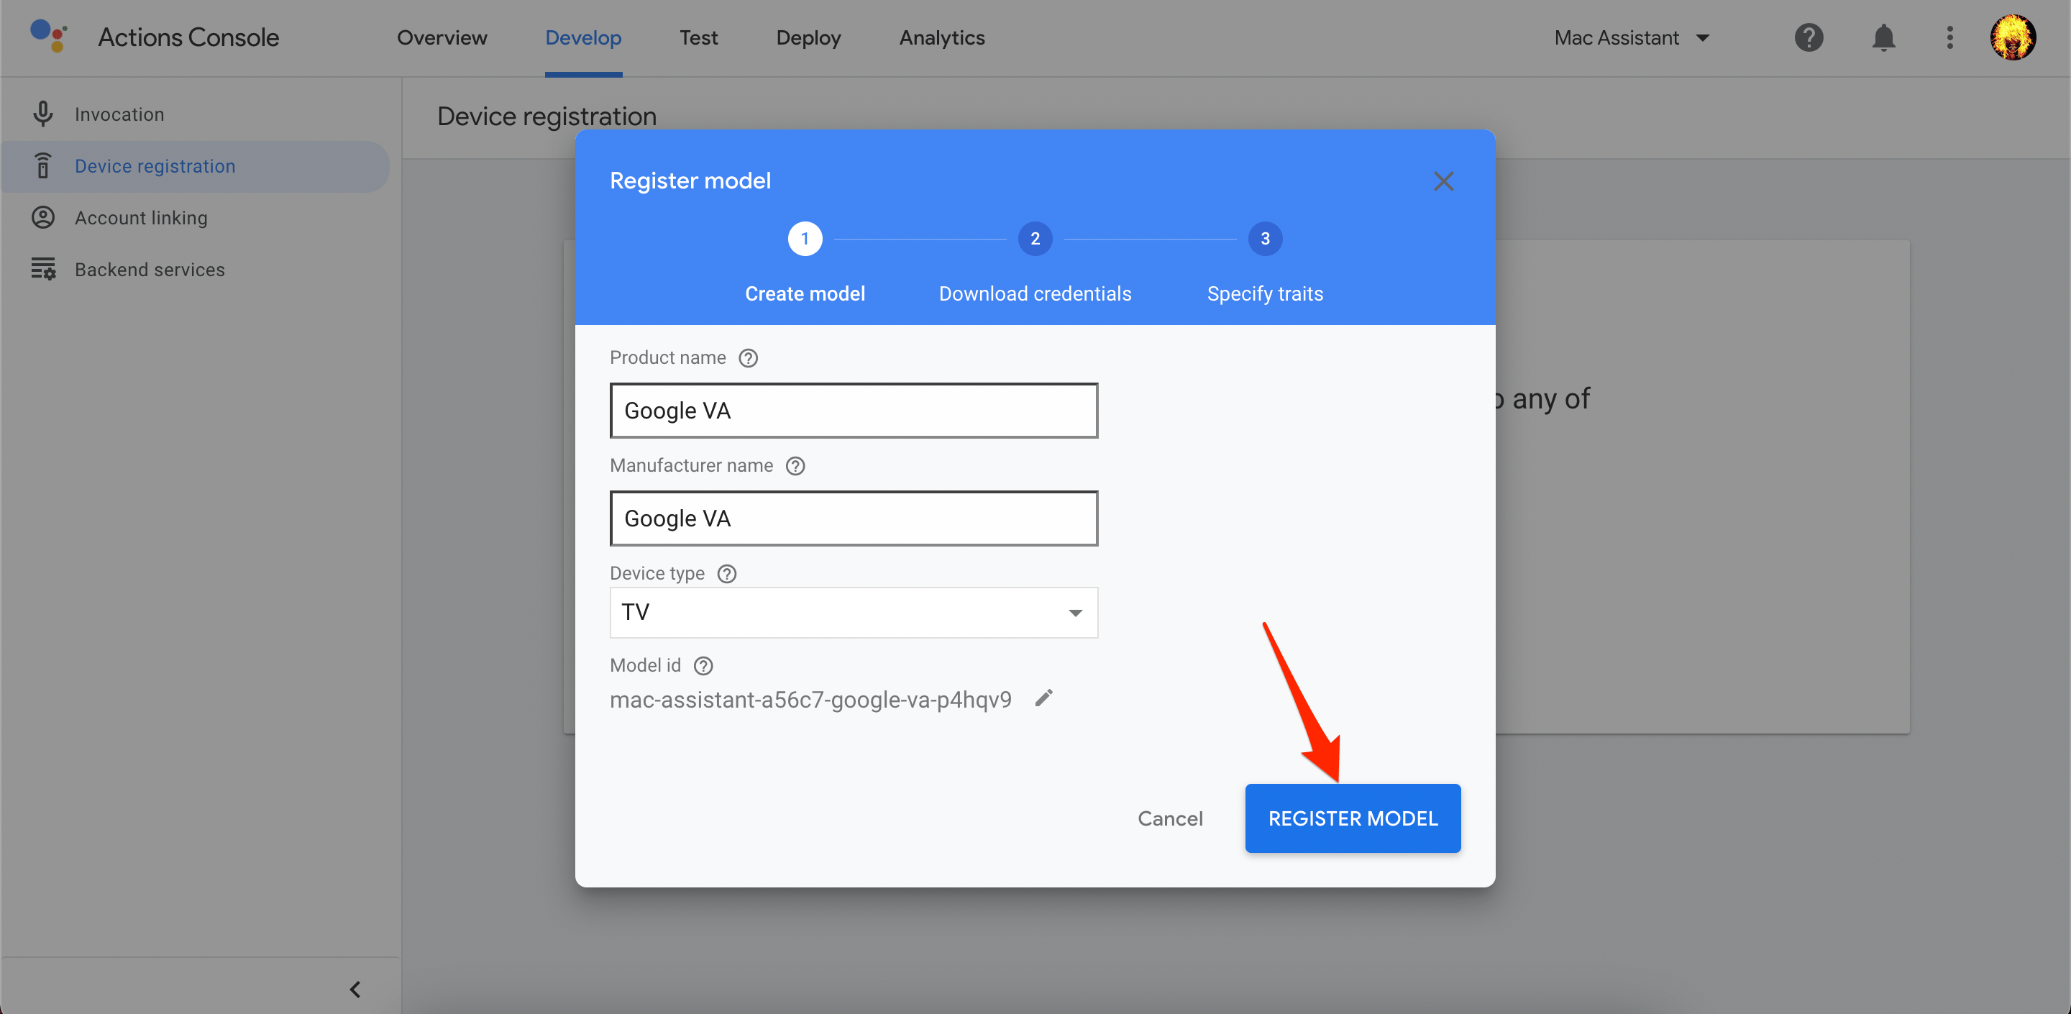Click step 3 Specify traits circle
2071x1014 pixels.
coord(1266,239)
